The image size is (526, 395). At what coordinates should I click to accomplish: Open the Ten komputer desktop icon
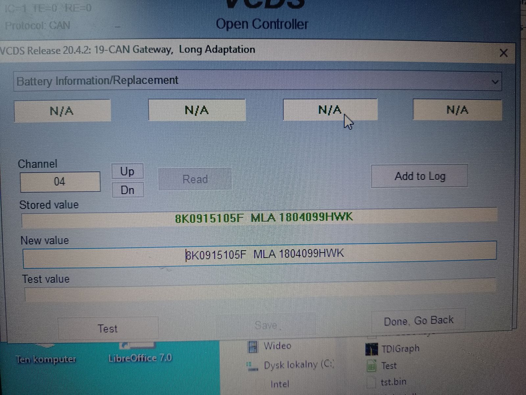[46, 359]
